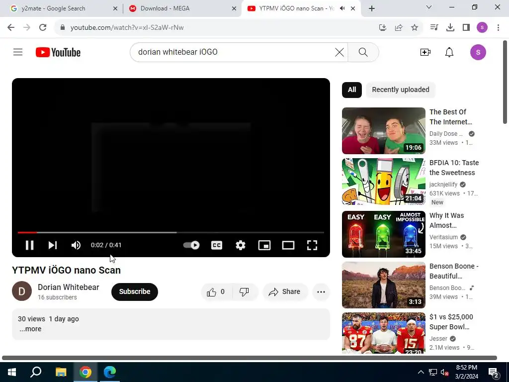Close the y2mate Google Search tab
This screenshot has height=382, width=509.
click(x=115, y=8)
